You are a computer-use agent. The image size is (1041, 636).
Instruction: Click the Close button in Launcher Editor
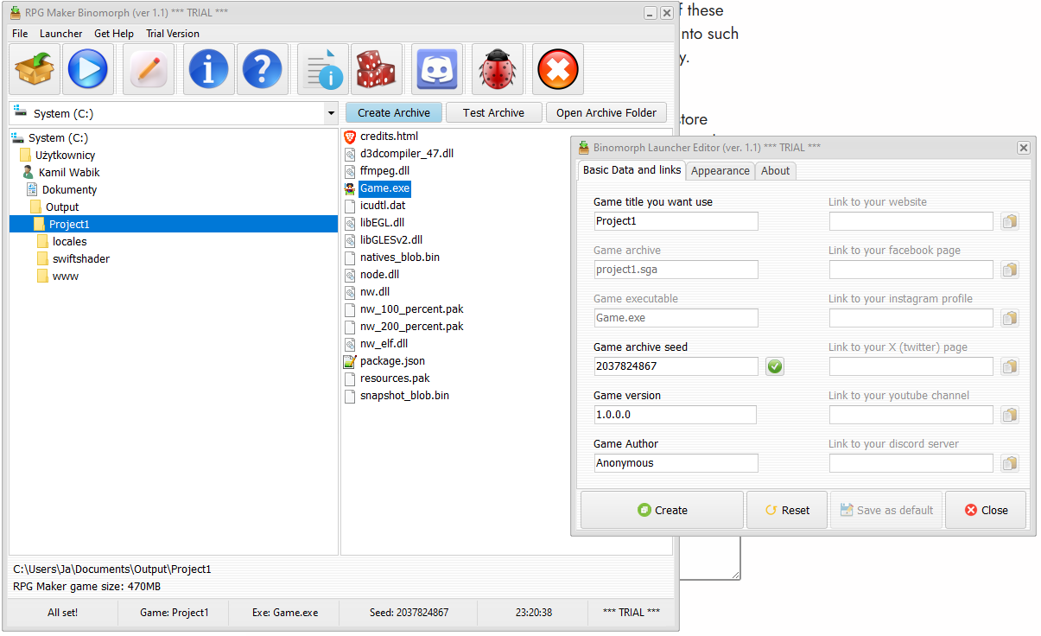point(986,510)
